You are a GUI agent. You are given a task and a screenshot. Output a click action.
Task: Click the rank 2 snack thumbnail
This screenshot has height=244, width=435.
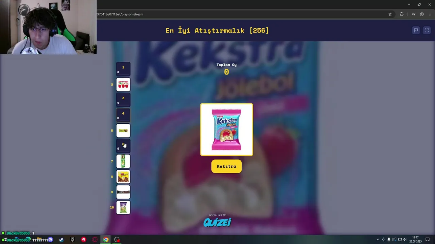(123, 84)
